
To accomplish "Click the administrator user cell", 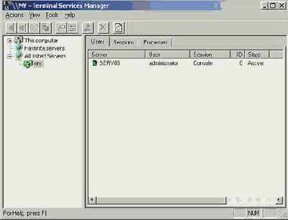I will pyautogui.click(x=164, y=63).
